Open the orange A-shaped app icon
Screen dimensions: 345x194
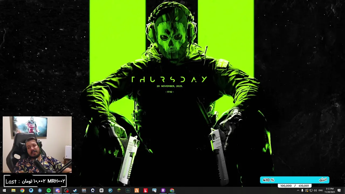pos(137,190)
